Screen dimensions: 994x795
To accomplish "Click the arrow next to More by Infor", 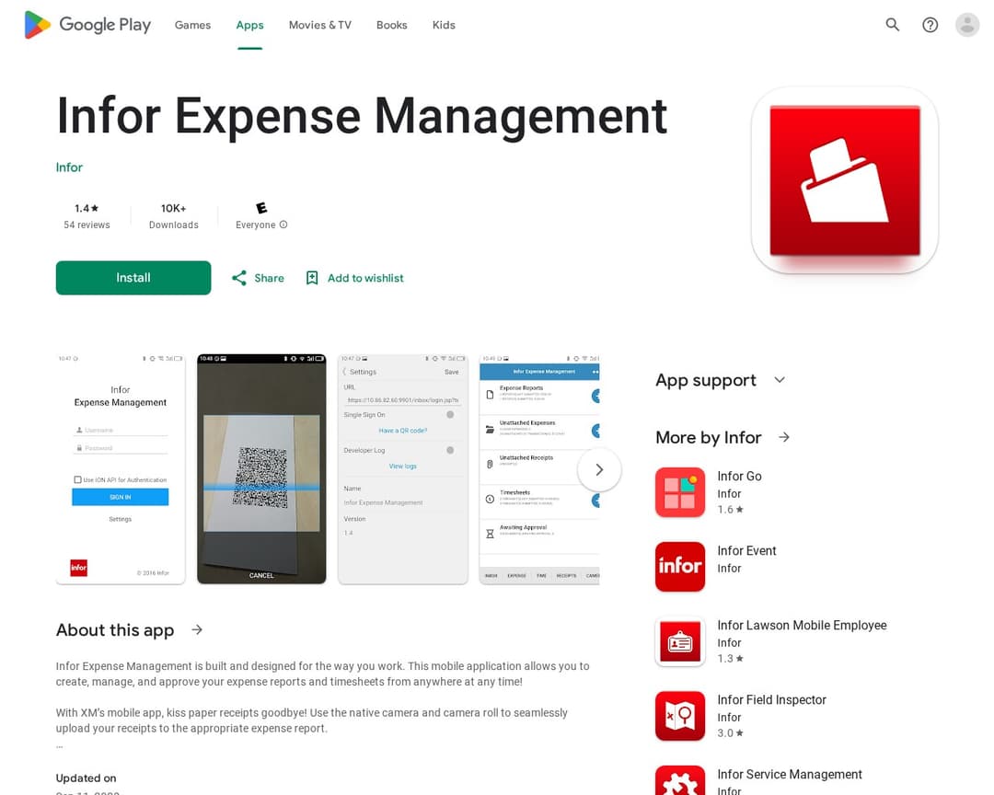I will pos(784,437).
